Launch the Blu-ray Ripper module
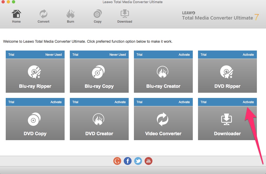The width and height of the screenshot is (266, 174). [35, 76]
